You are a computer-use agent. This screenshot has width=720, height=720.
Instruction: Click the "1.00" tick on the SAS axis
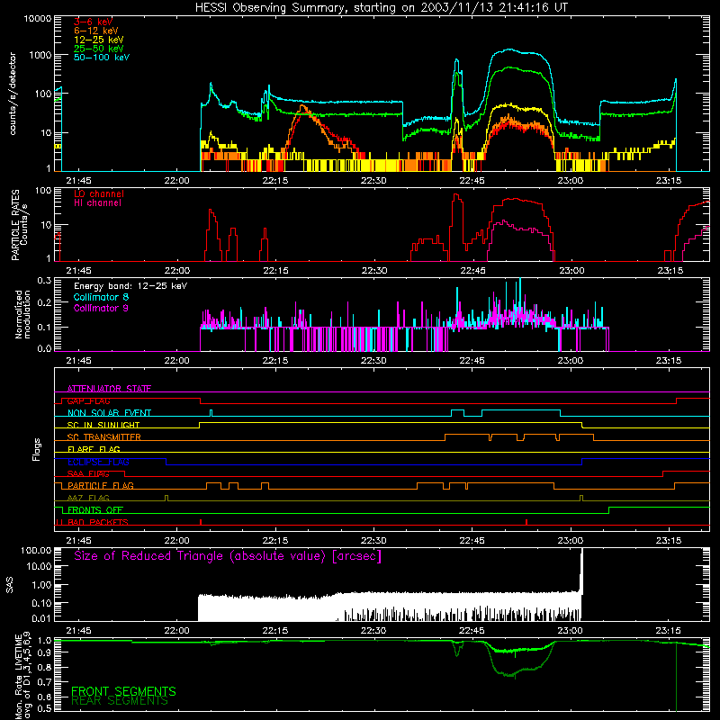[41, 584]
